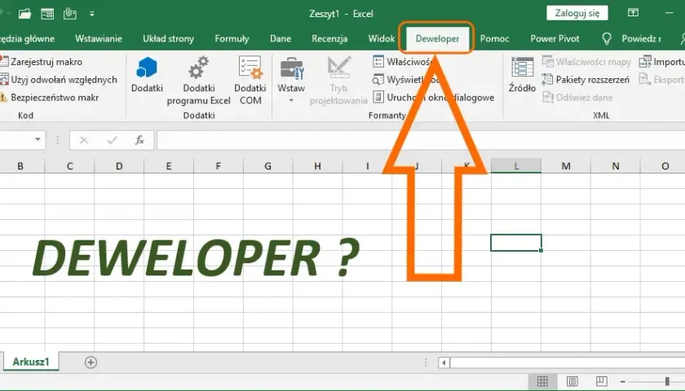Image resolution: width=685 pixels, height=391 pixels.
Task: Click the touch mode icon in title bar
Action: (70, 14)
